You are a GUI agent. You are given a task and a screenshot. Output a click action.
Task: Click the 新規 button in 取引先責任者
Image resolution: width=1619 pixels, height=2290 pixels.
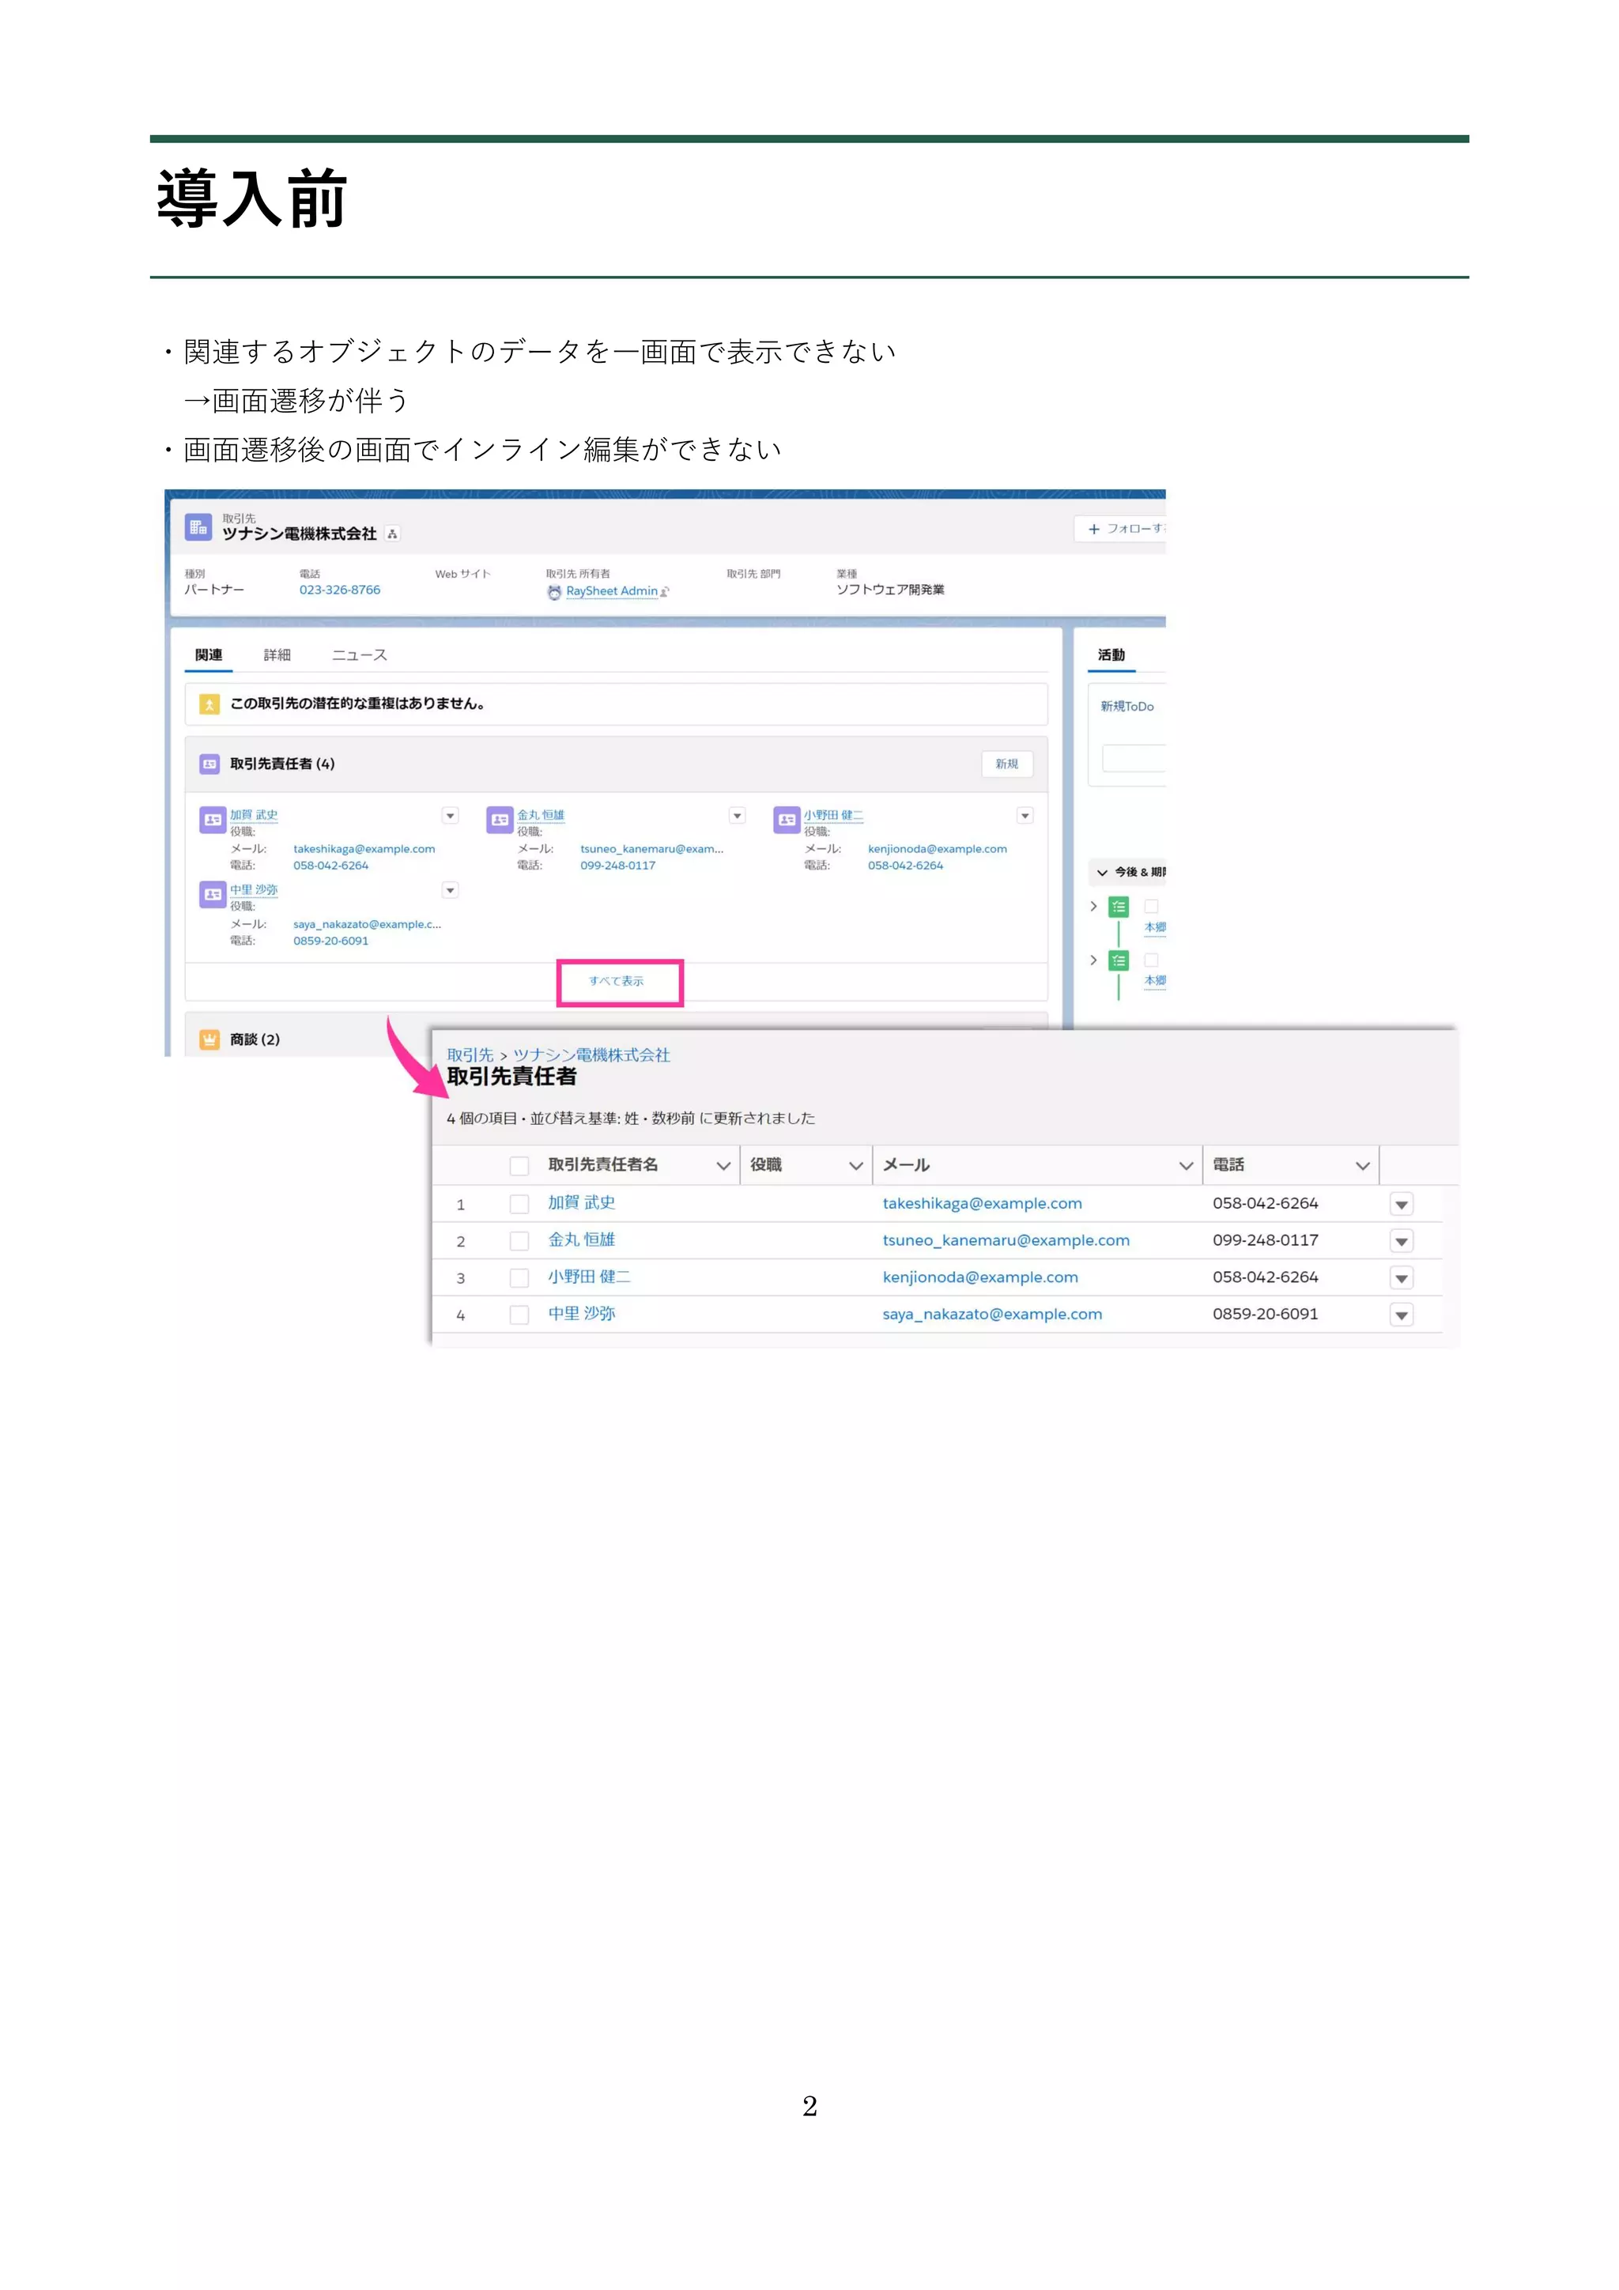pyautogui.click(x=1006, y=764)
